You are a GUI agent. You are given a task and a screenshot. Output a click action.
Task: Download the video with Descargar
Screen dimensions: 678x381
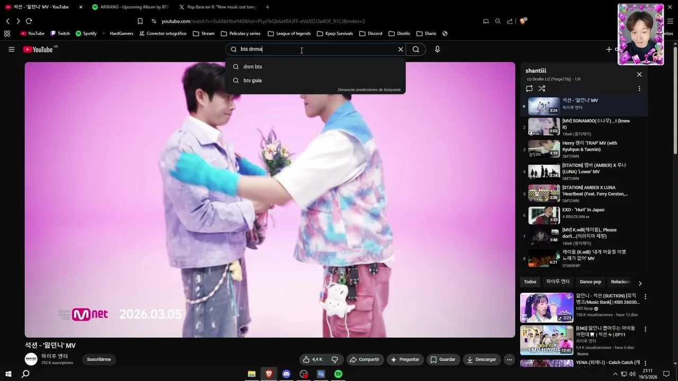pos(482,359)
